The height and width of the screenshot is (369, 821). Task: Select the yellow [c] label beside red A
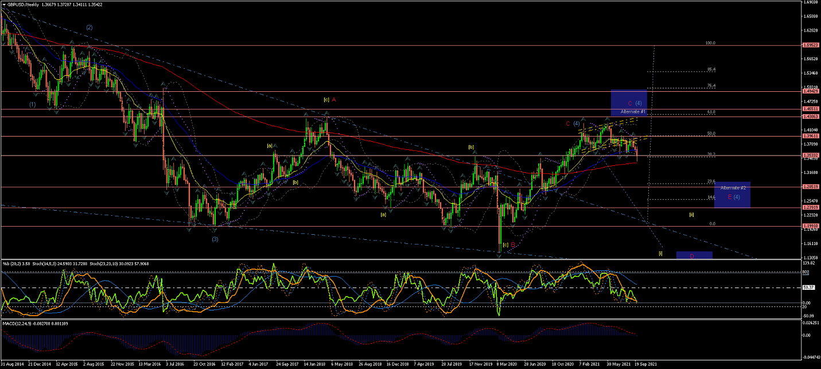[326, 99]
